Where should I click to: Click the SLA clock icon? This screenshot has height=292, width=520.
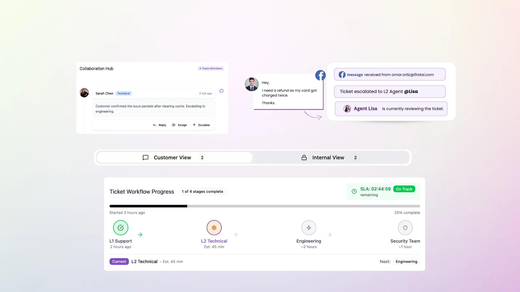click(354, 191)
